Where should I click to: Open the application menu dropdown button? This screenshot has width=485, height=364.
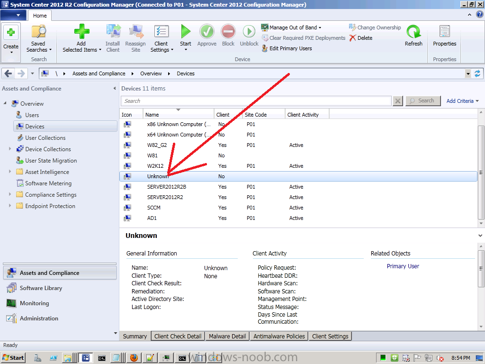click(13, 15)
